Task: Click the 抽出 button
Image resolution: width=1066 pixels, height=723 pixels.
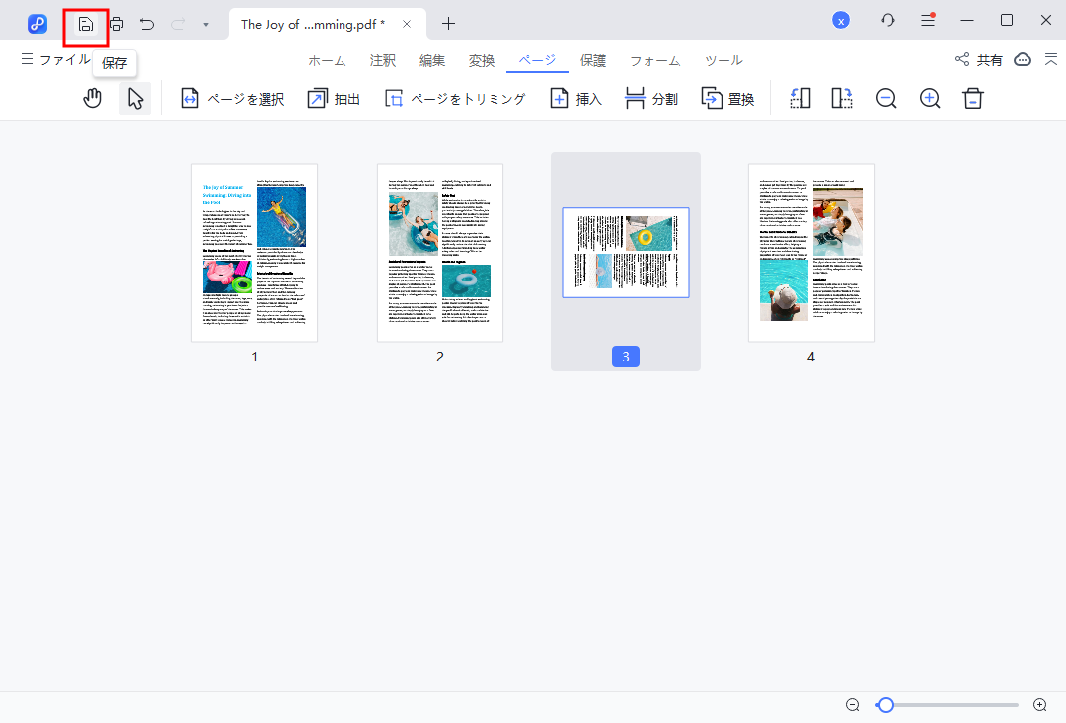Action: coord(334,99)
